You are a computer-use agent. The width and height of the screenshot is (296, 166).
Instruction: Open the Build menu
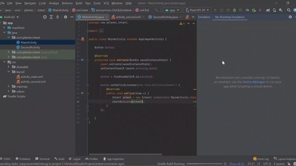(79, 3)
